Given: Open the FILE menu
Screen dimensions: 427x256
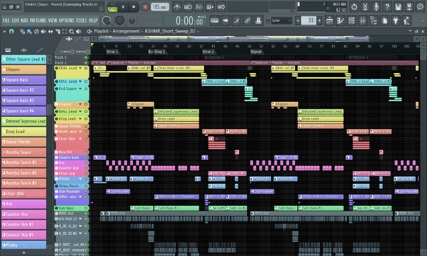Looking at the screenshot, I should pos(6,21).
